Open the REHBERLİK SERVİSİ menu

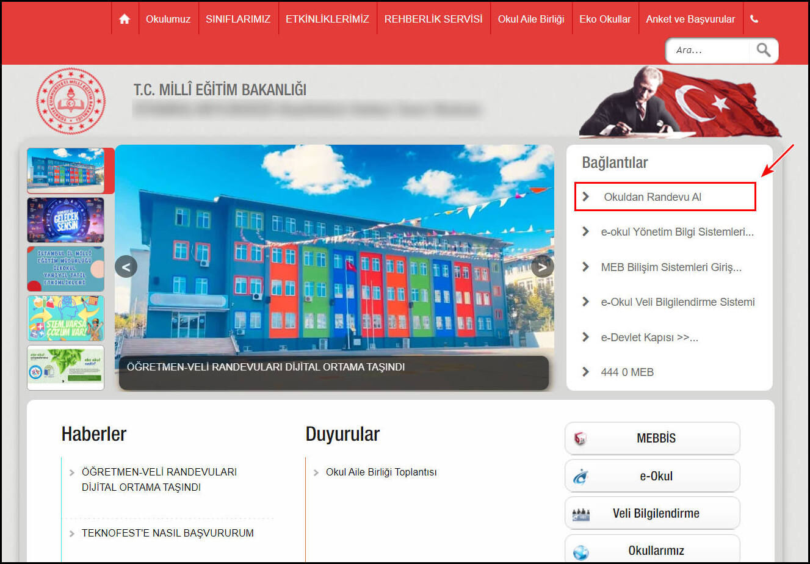tap(433, 18)
